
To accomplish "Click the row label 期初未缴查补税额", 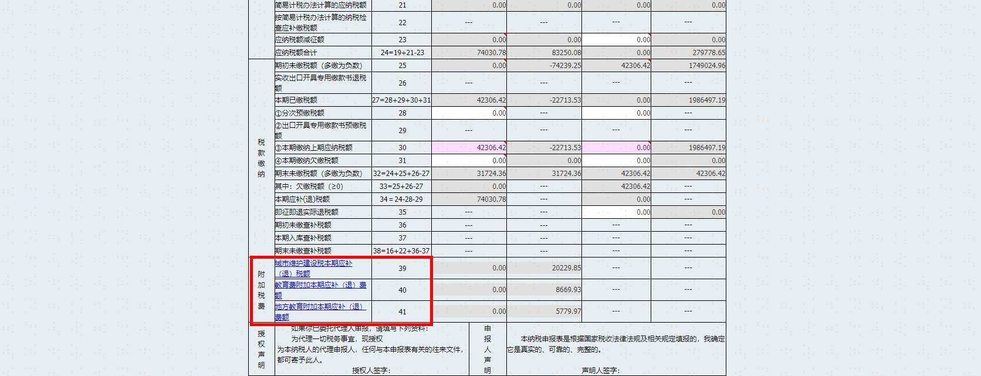I will (303, 225).
